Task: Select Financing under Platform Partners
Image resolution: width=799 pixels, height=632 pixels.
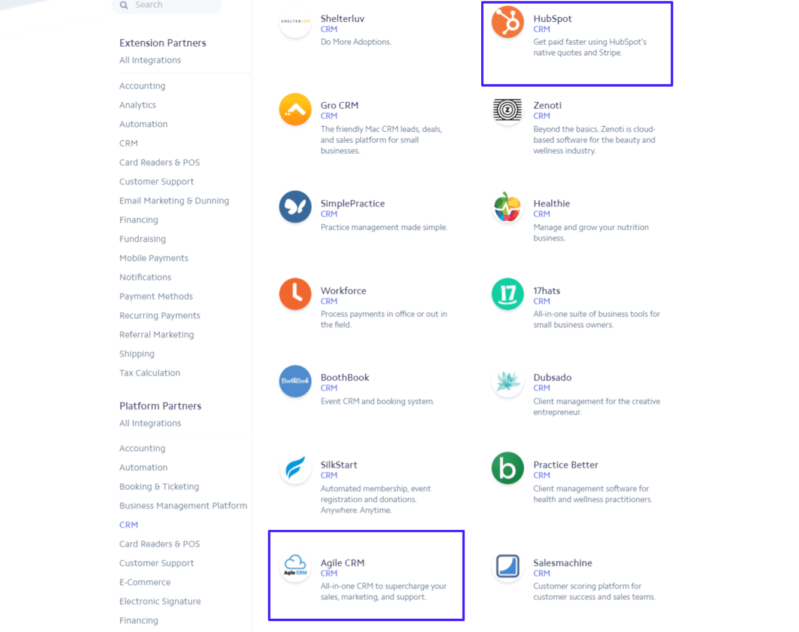Action: click(x=139, y=621)
